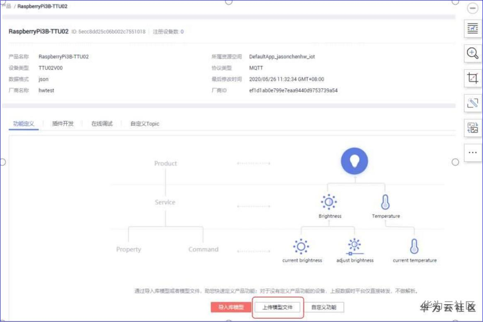Switch to the 功能定义 tab
Image resolution: width=483 pixels, height=322 pixels.
[x=24, y=124]
